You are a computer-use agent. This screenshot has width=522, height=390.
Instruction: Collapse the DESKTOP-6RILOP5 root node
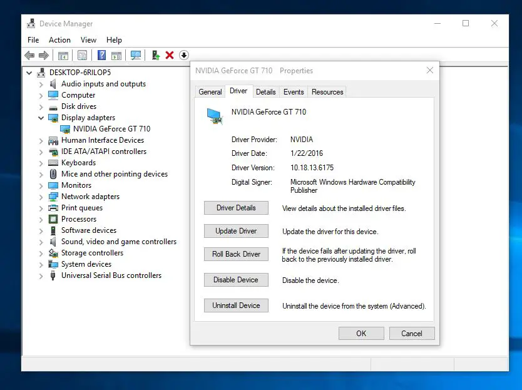pos(29,73)
